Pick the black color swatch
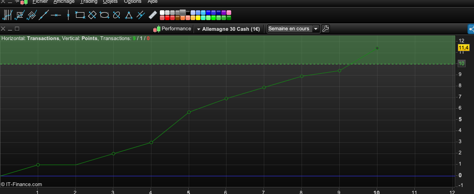The image size is (474, 194). pos(188,13)
